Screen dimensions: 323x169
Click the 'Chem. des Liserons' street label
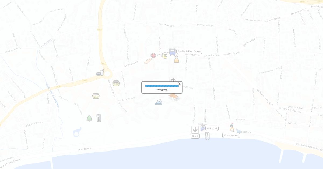254,96
